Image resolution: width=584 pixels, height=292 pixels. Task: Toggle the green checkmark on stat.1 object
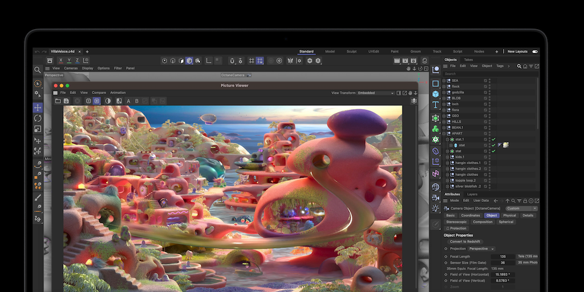(x=493, y=139)
